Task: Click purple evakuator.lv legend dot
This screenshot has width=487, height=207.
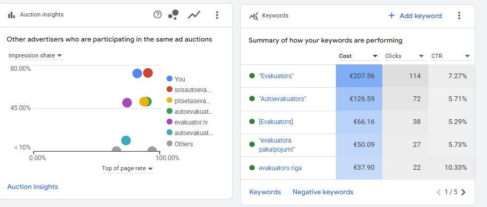Action: tap(170, 122)
